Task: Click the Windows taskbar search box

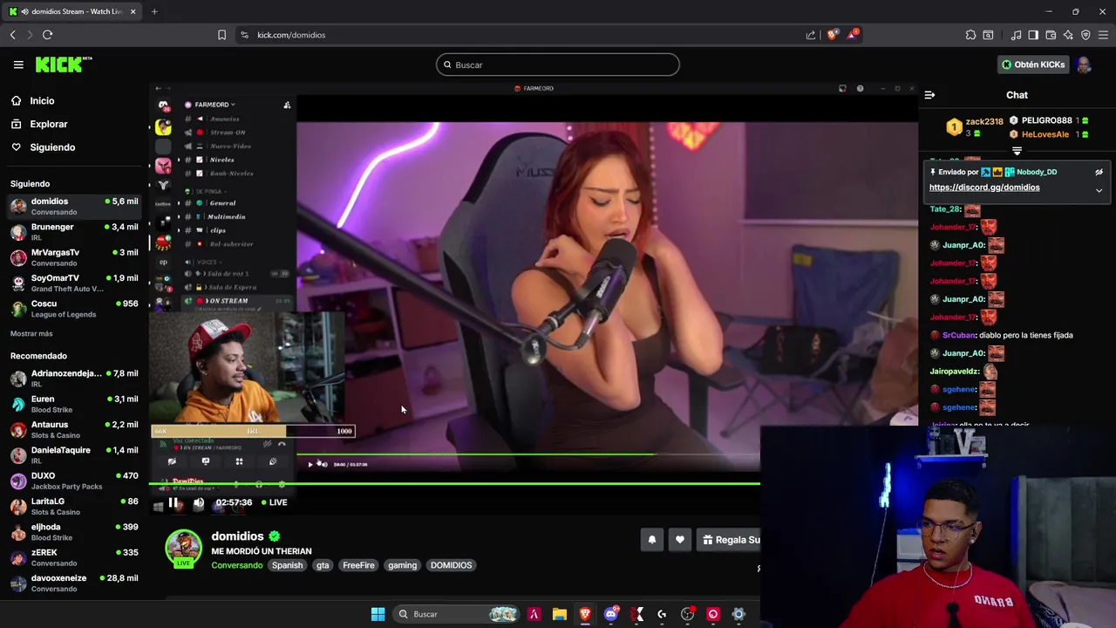Action: (x=458, y=614)
